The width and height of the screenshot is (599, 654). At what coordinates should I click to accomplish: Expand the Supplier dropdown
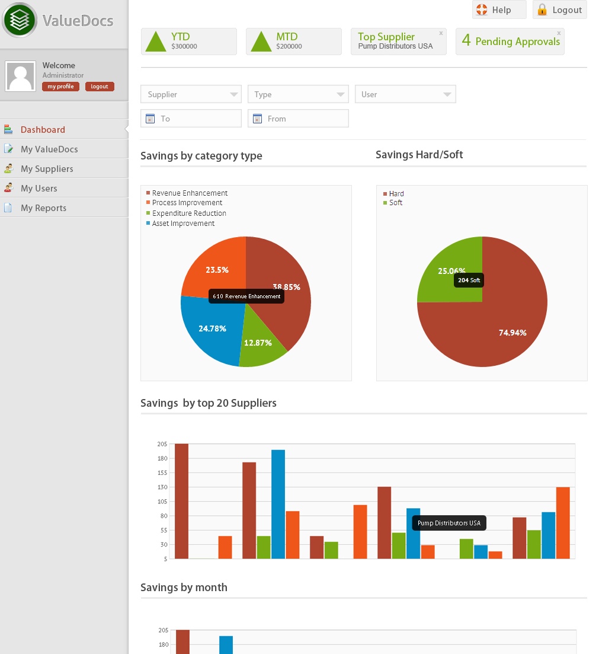[233, 94]
